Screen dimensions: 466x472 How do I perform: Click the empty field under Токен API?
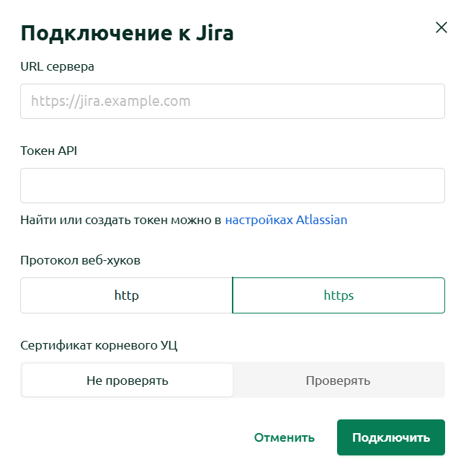[233, 185]
